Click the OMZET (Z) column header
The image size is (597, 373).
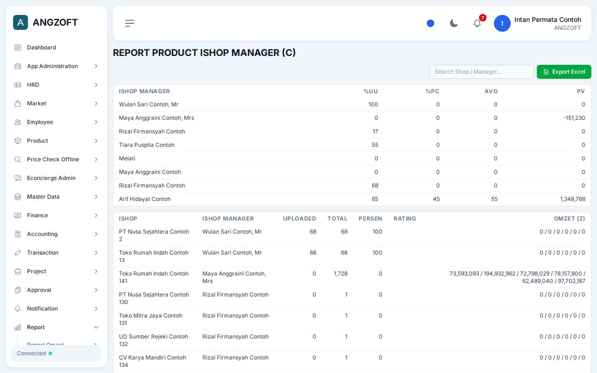point(569,219)
